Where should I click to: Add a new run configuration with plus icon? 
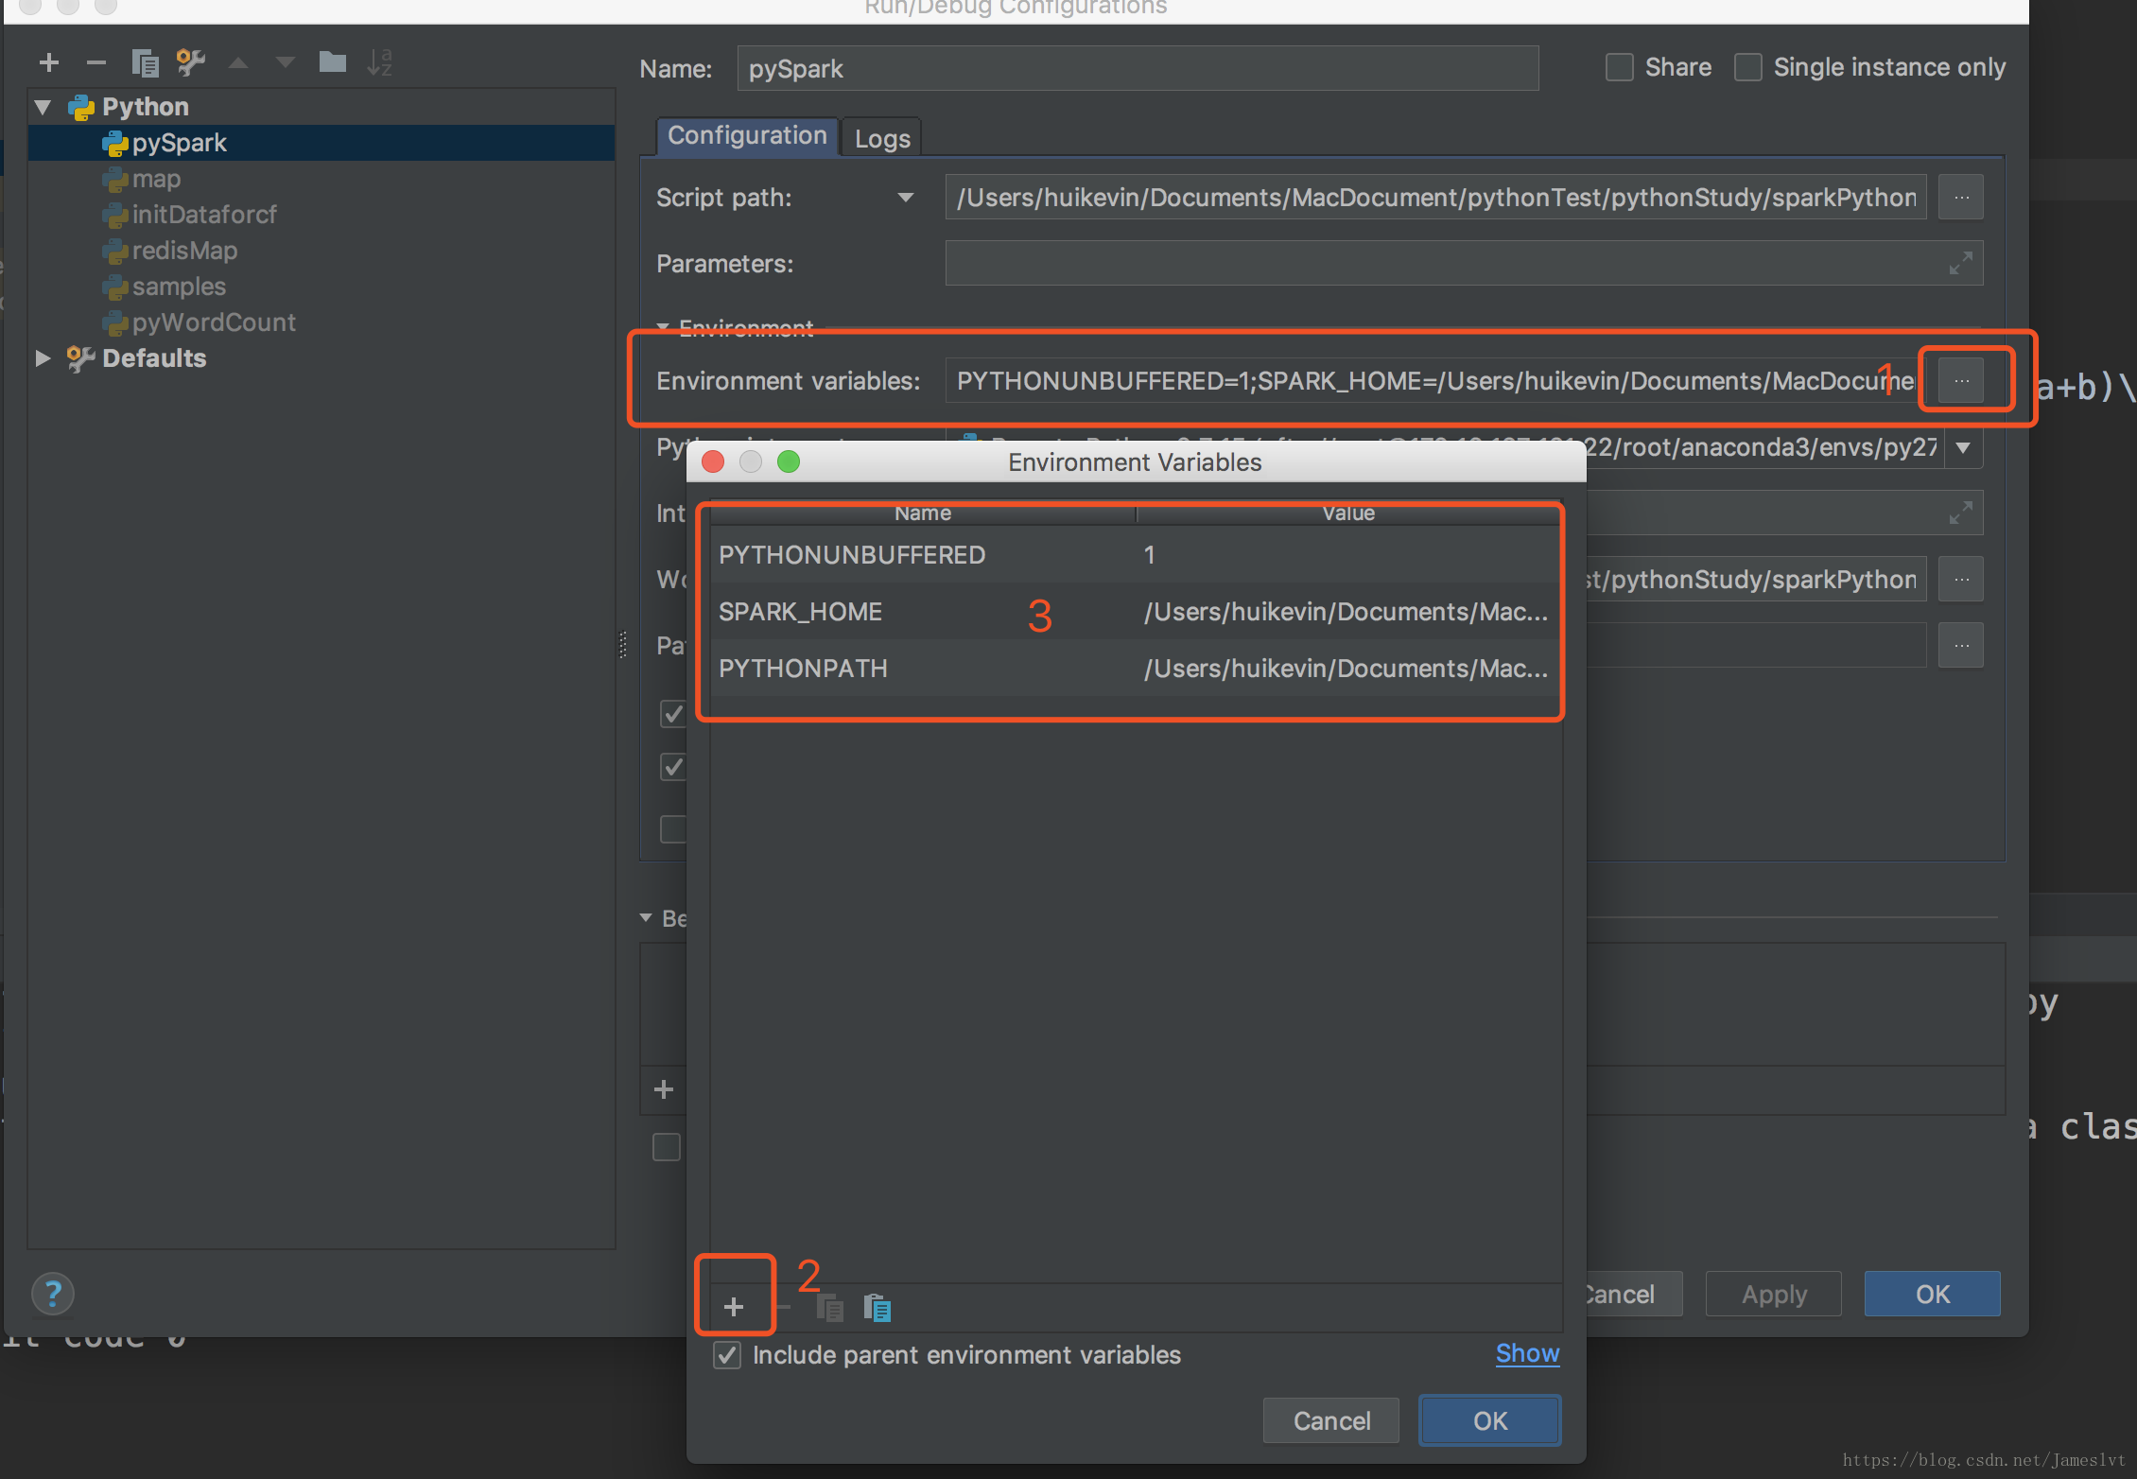tap(49, 62)
